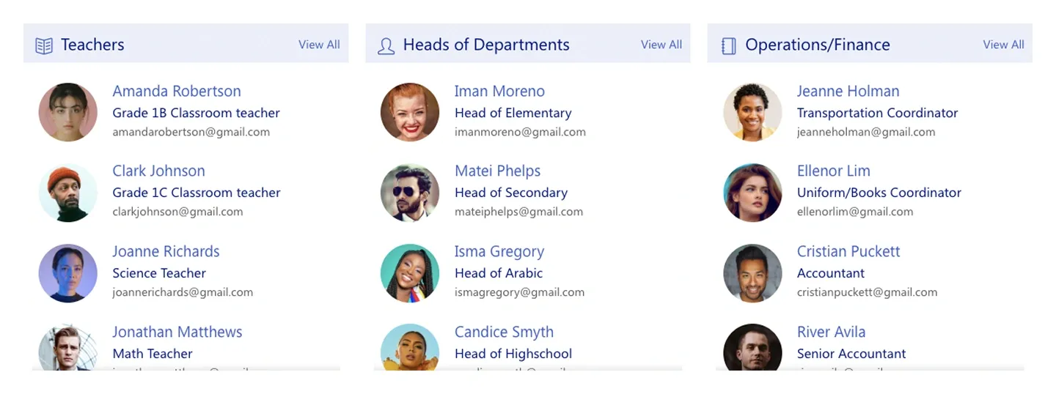The height and width of the screenshot is (394, 1056).
Task: Open the Isma Gregory name link
Action: (499, 252)
